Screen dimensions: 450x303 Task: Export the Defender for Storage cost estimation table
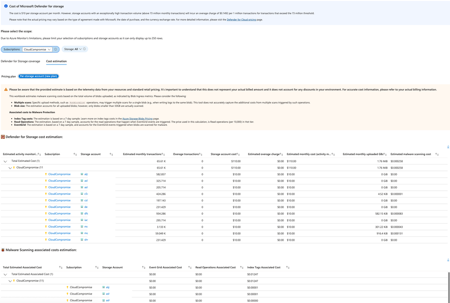(x=448, y=147)
